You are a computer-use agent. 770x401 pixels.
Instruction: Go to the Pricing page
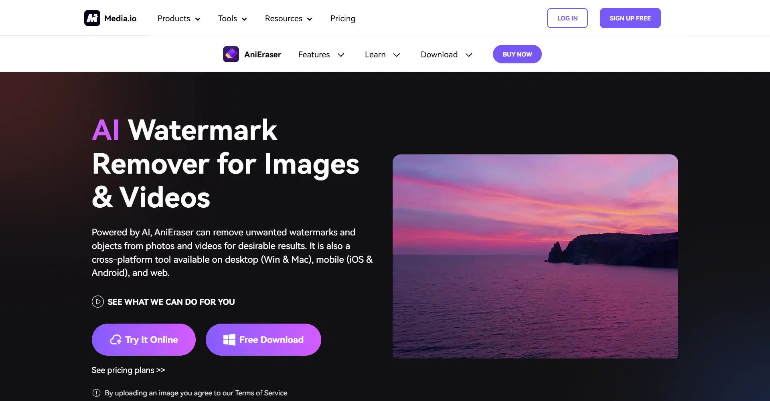click(x=342, y=18)
